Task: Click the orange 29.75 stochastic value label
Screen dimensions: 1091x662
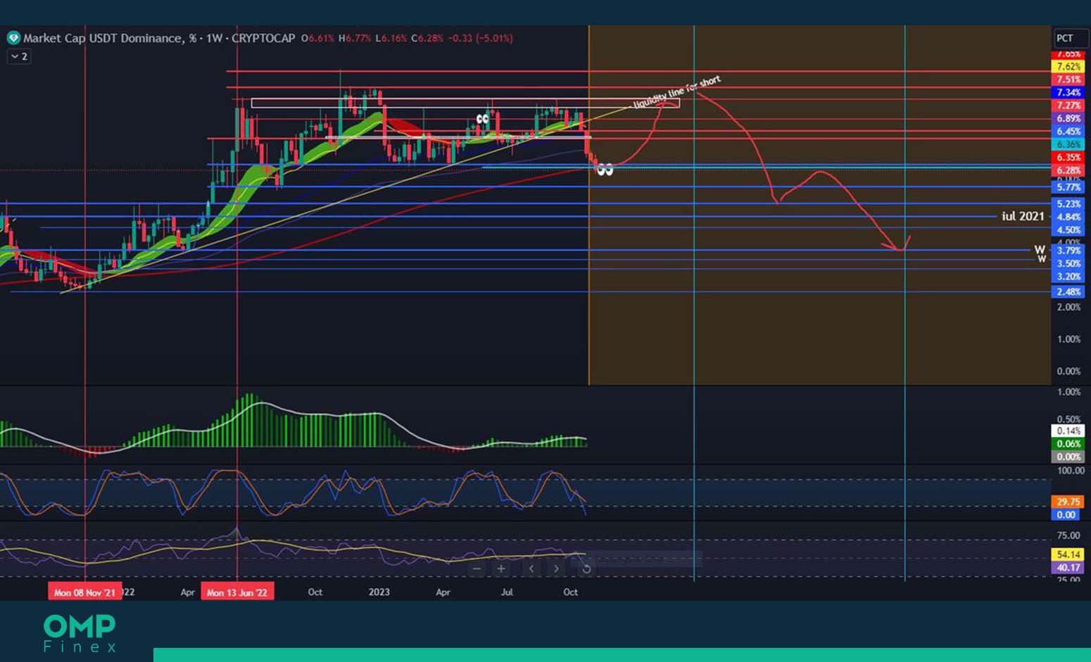Action: pyautogui.click(x=1068, y=502)
